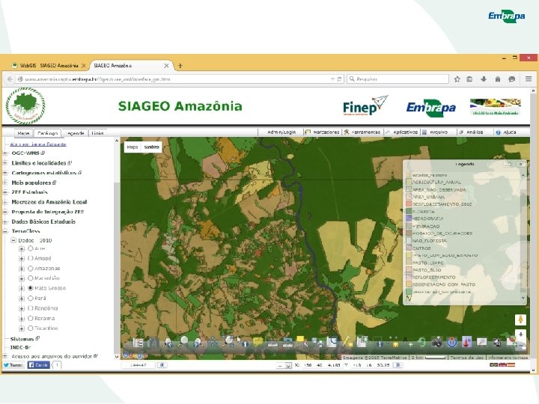Click the browser Pesquisar search field
This screenshot has width=539, height=404.
point(398,79)
